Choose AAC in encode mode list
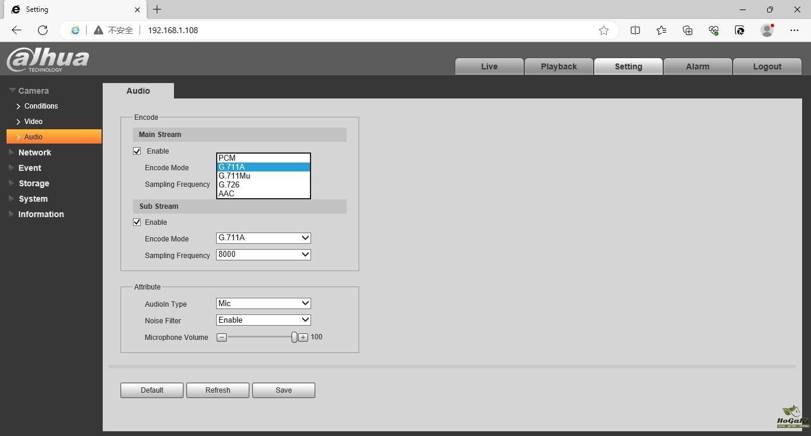811x436 pixels. pyautogui.click(x=227, y=193)
